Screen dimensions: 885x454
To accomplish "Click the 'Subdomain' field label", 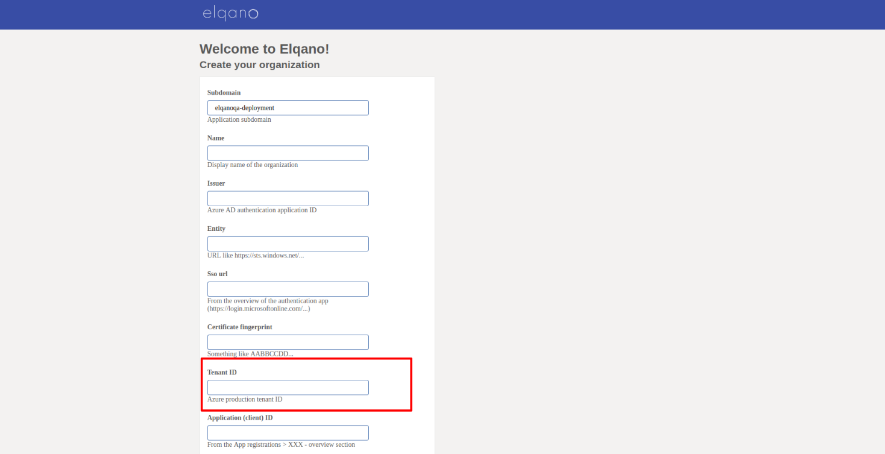I will 224,93.
